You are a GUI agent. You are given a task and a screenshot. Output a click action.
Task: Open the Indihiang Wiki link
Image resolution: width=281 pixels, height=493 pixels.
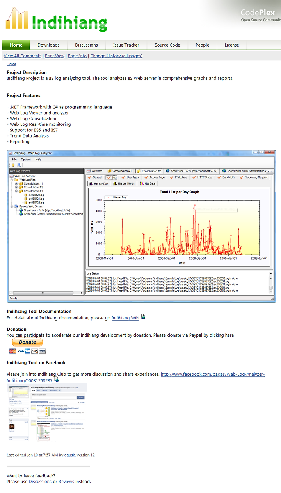point(125,318)
